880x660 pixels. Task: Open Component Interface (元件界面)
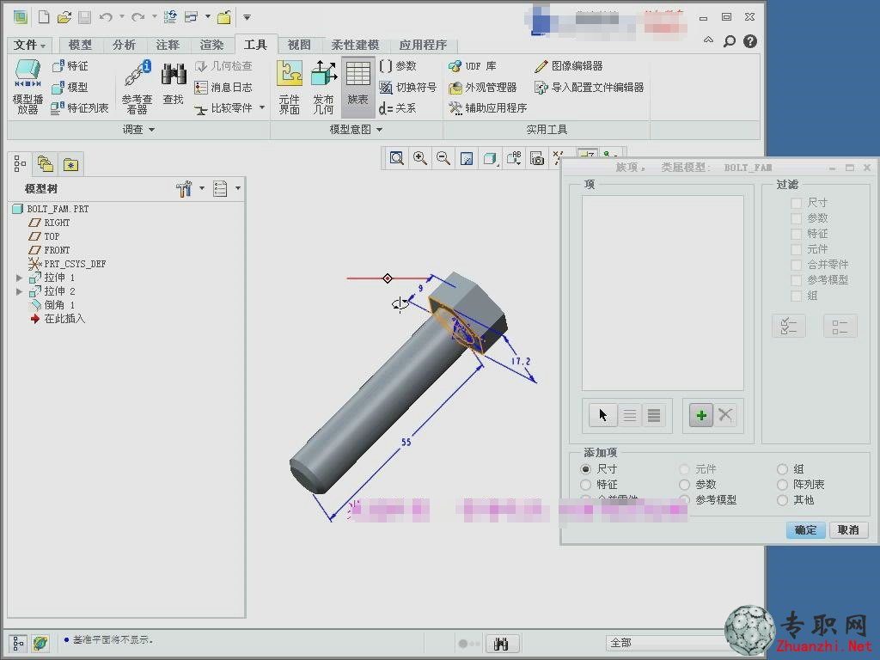(x=290, y=87)
